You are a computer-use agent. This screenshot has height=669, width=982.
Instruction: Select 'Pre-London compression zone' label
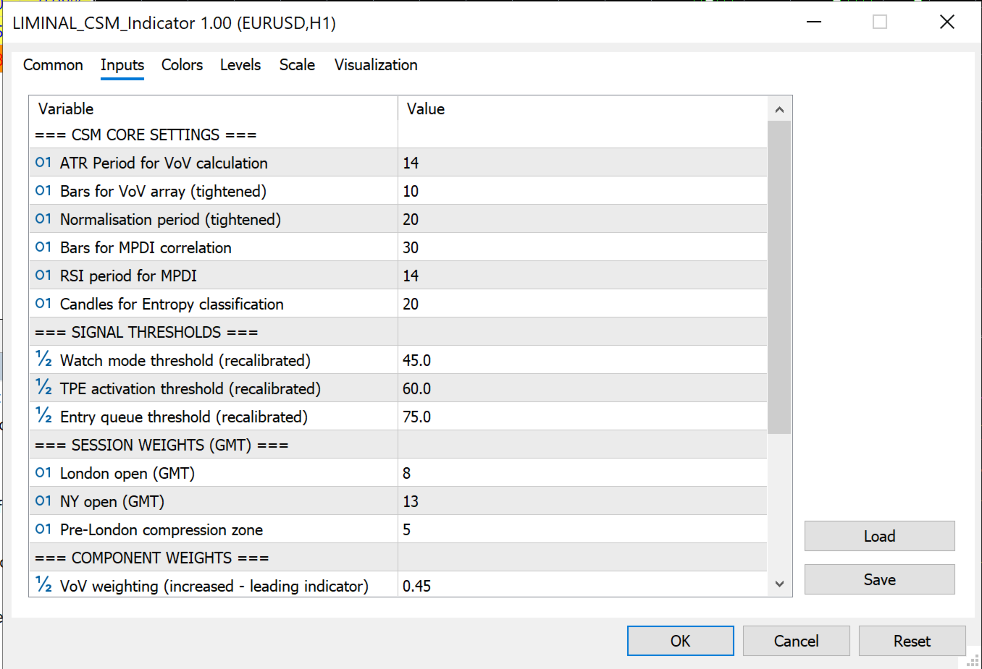pos(161,529)
